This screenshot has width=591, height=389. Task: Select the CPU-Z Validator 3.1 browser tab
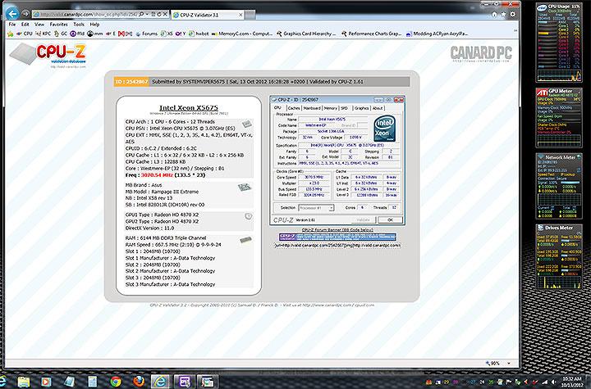(207, 15)
